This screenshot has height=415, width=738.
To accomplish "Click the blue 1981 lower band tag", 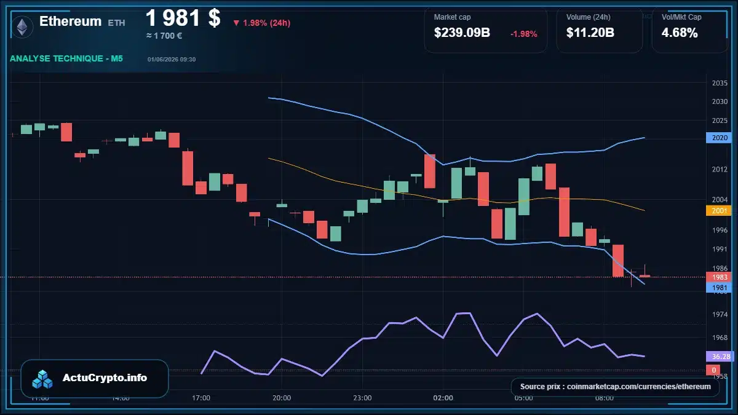I will [x=720, y=288].
